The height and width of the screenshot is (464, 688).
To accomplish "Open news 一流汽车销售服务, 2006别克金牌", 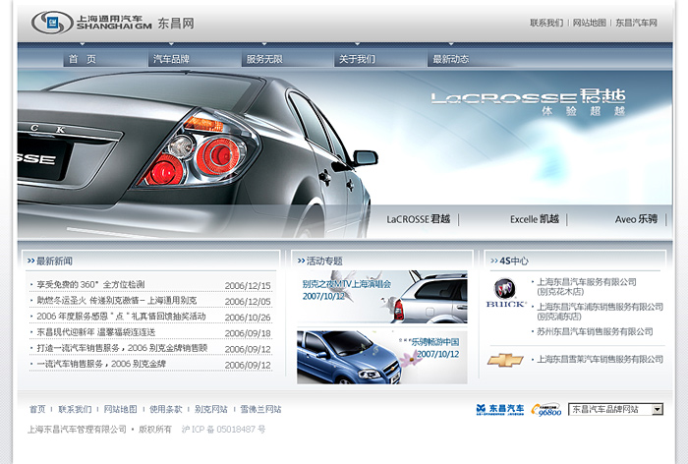I will (x=101, y=364).
